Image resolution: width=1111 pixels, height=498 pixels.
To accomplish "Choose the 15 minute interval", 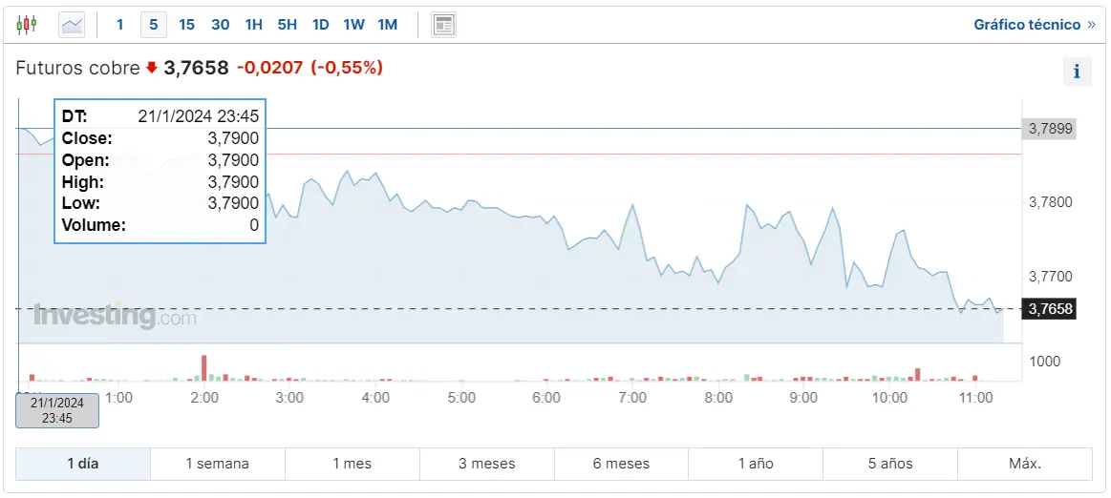I will point(186,25).
